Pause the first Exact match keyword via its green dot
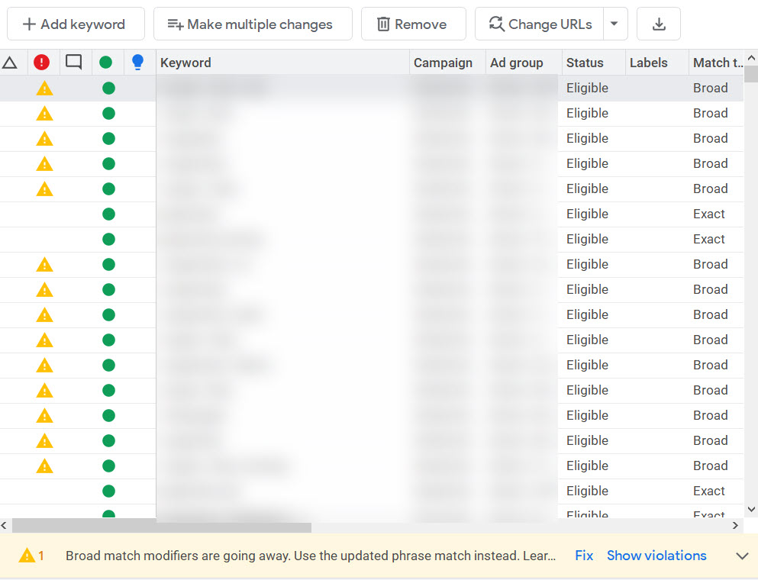Screen dimensions: 758x580 pyautogui.click(x=108, y=214)
